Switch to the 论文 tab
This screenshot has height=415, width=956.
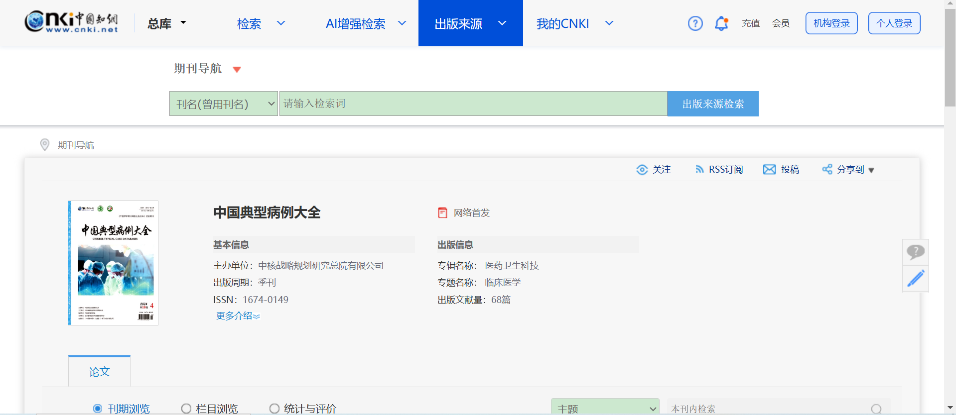[x=99, y=371]
